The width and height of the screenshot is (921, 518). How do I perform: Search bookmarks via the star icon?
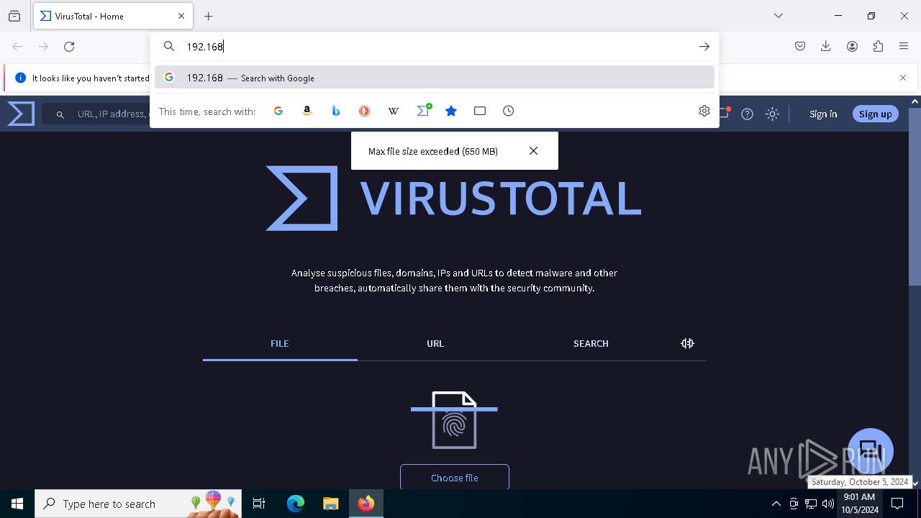tap(451, 111)
